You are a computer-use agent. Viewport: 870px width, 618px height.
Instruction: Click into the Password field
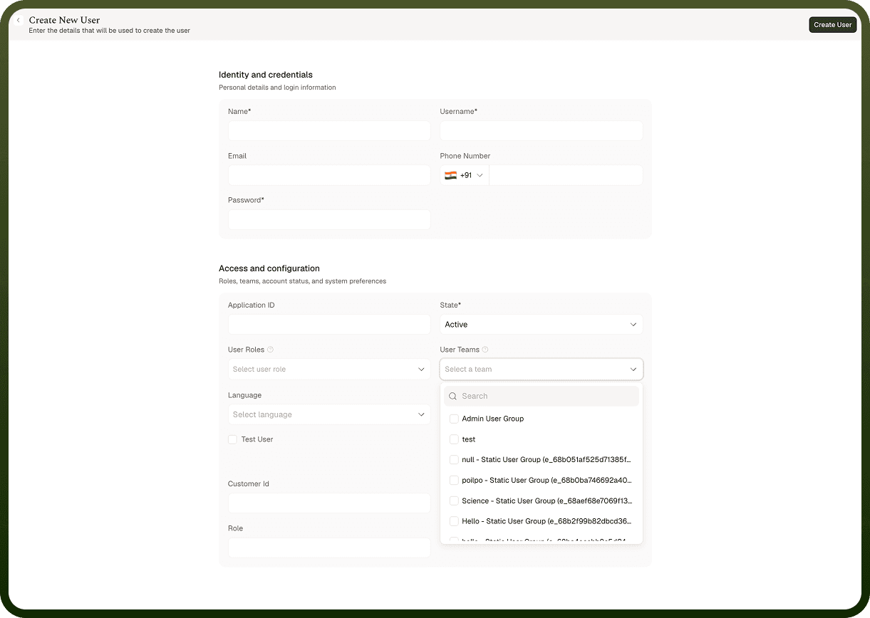(x=329, y=219)
